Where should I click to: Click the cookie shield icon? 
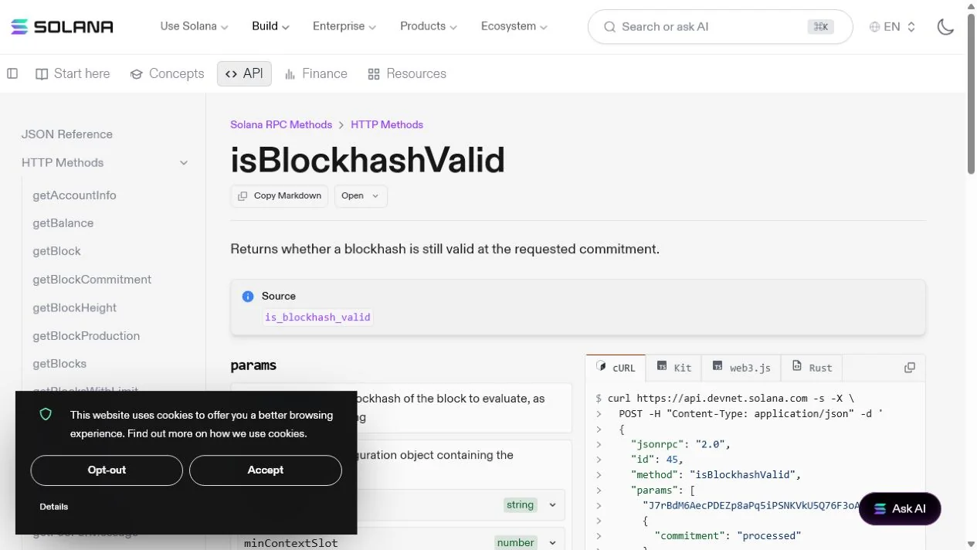[x=46, y=415]
